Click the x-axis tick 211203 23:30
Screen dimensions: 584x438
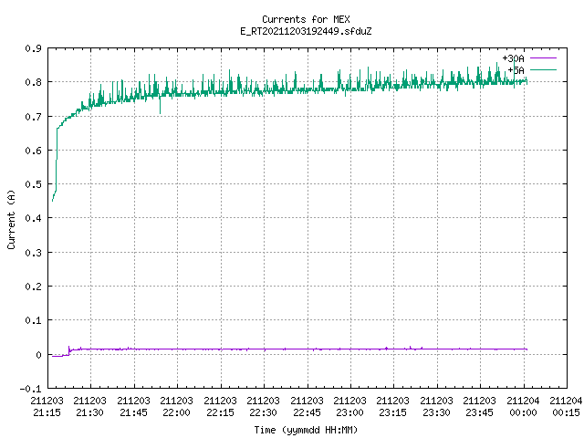click(x=436, y=406)
